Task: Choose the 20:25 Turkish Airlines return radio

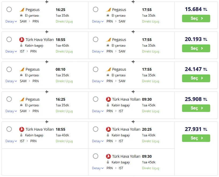Action: coord(96,129)
